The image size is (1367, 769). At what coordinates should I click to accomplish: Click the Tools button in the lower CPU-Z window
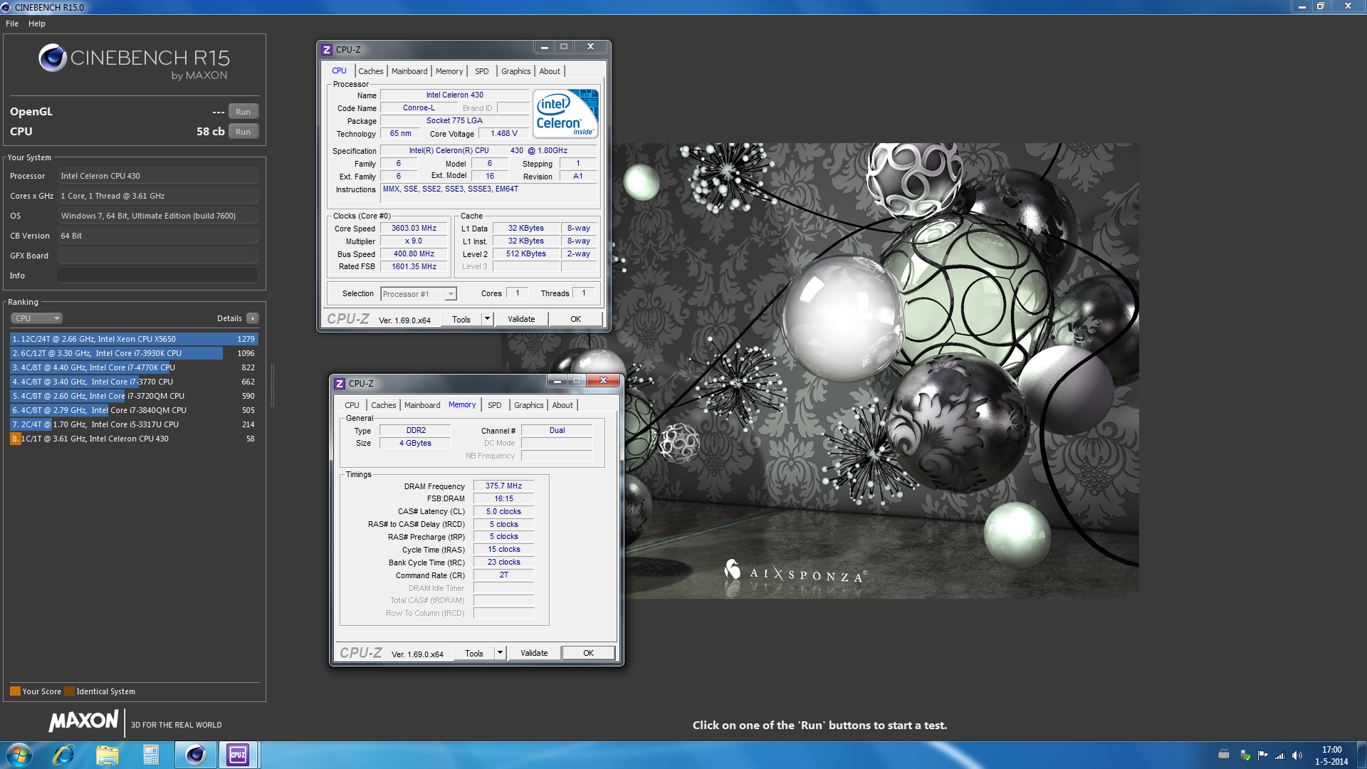coord(474,653)
